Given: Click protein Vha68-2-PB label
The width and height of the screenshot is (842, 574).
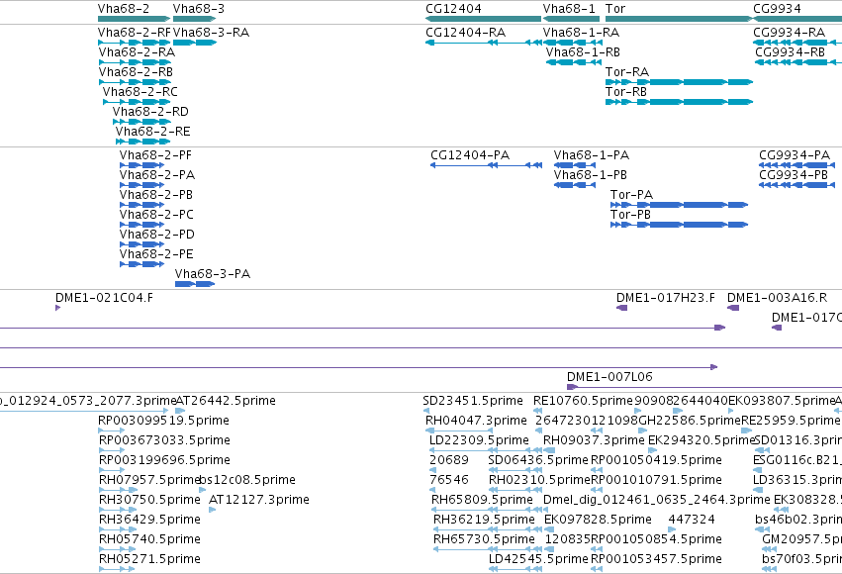Looking at the screenshot, I should 156,195.
